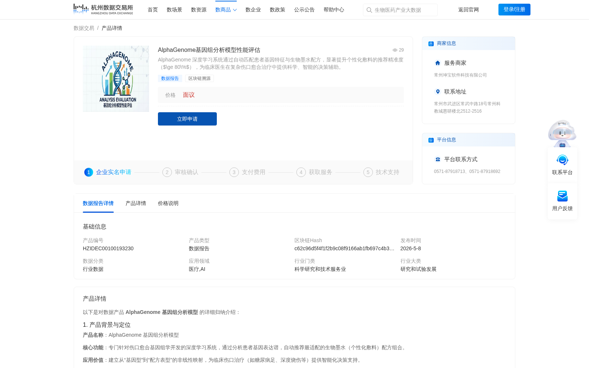
Task: Click the 1. 产品背景与定位 heading
Action: coord(107,325)
